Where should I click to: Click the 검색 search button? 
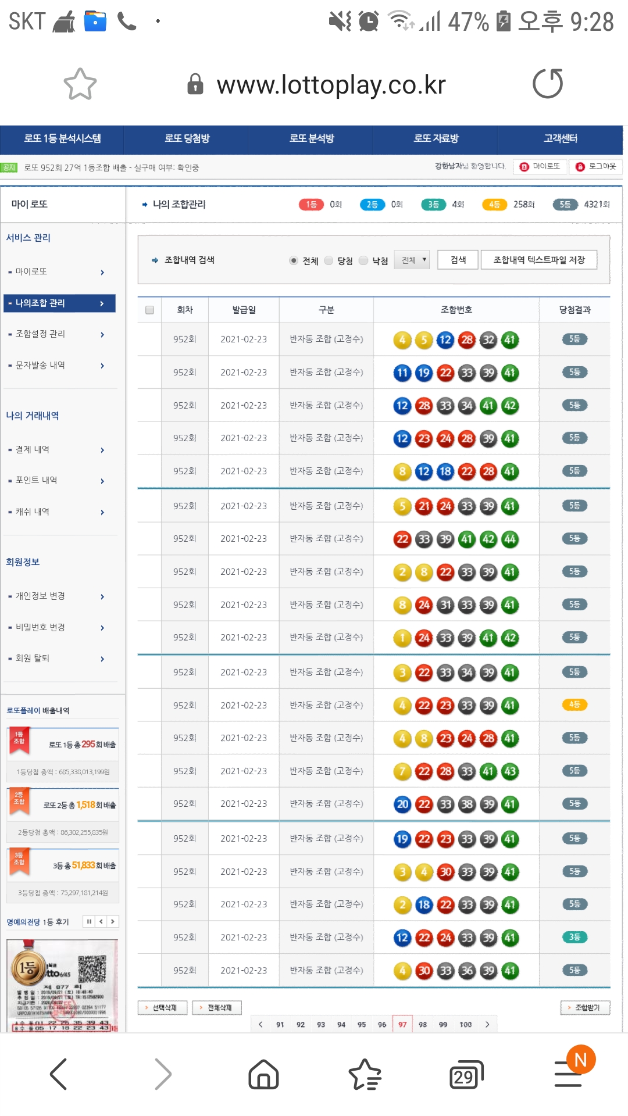(x=458, y=260)
